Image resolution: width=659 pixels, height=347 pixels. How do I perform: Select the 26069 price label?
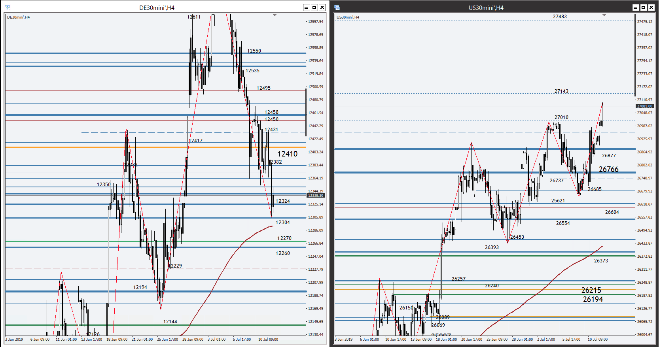(x=438, y=325)
